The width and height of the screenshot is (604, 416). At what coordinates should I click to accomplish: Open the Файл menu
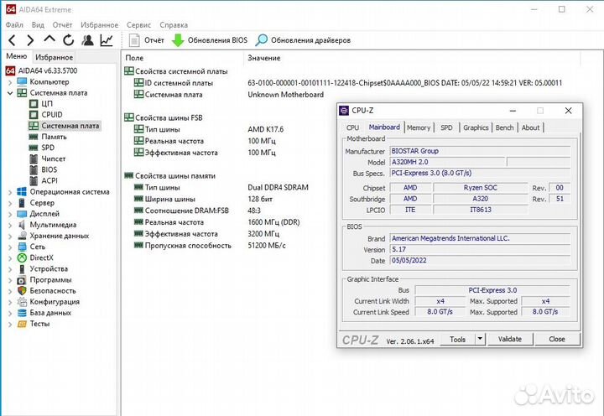click(14, 24)
